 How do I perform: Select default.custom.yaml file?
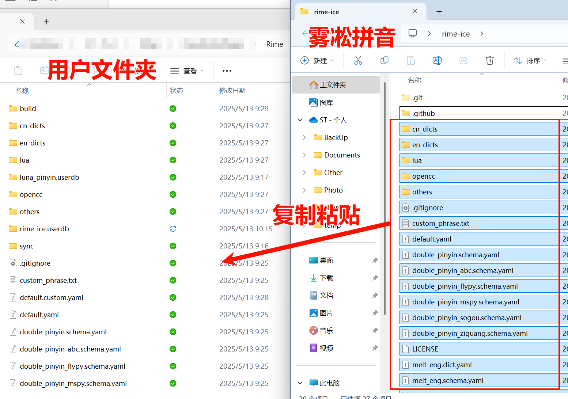(52, 297)
